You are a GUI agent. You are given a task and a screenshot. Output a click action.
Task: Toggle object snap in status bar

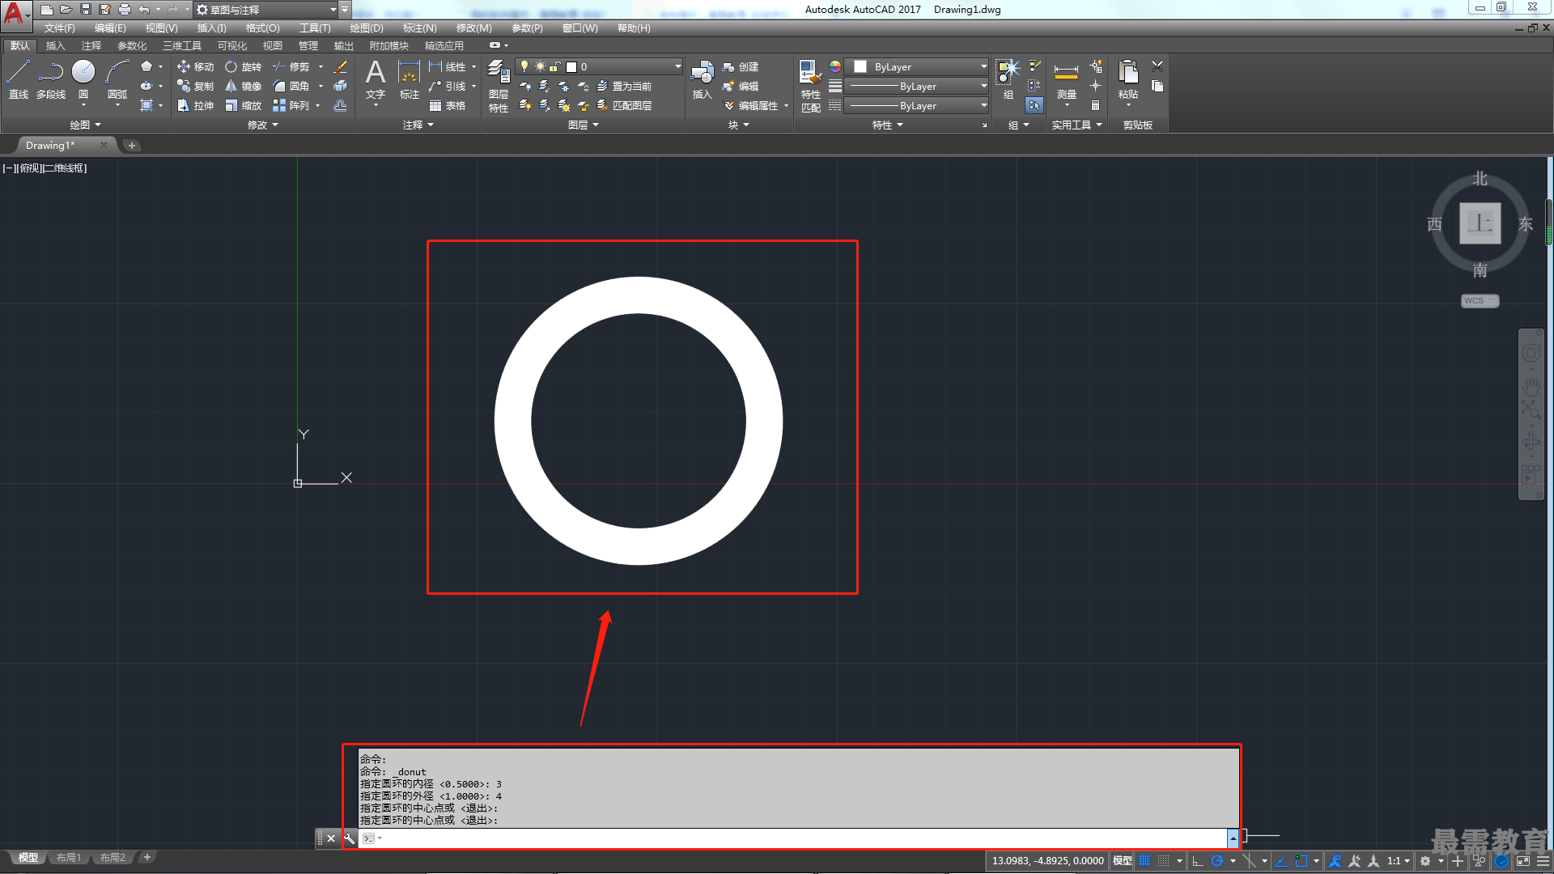pos(1301,861)
